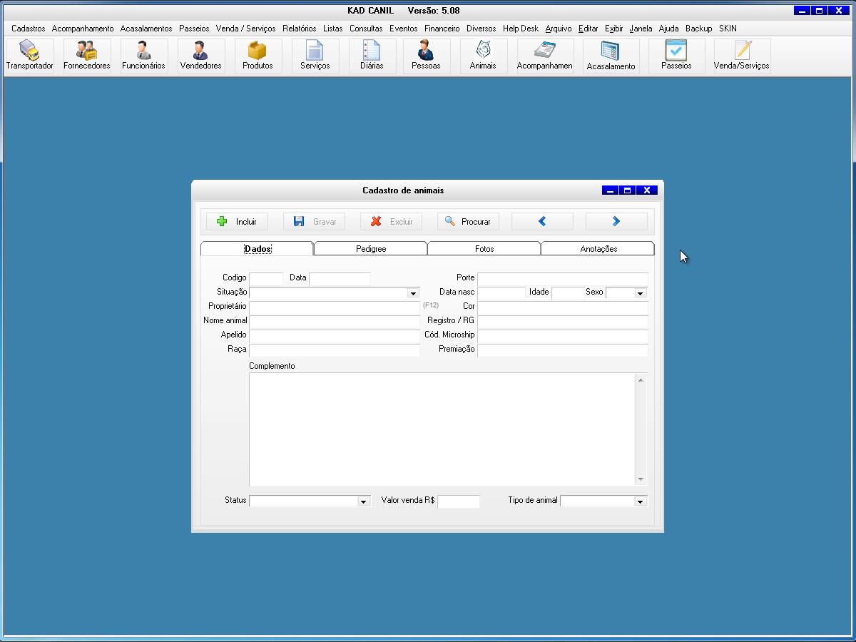Click the Fornecedores toolbar icon

click(x=86, y=56)
